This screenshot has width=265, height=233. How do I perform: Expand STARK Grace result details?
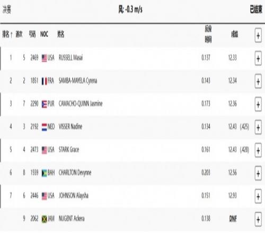(258, 150)
